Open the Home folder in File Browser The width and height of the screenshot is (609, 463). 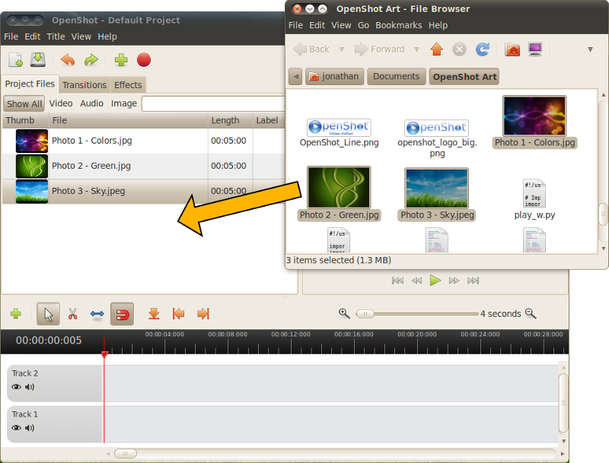(512, 49)
